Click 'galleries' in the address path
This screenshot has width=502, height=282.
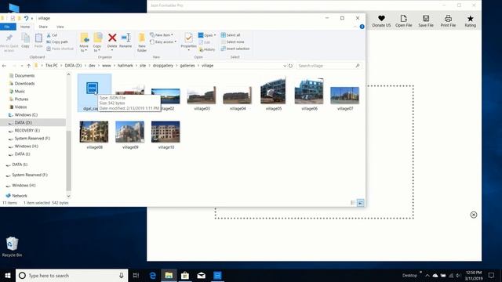187,66
